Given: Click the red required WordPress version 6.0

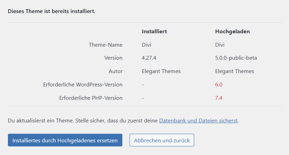Looking at the screenshot, I should [219, 85].
